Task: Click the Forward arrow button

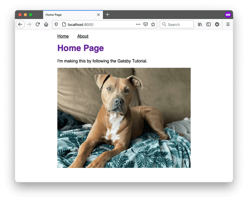Action: tap(29, 24)
